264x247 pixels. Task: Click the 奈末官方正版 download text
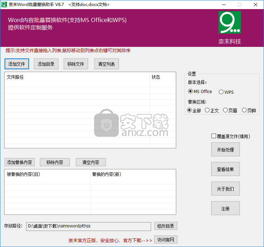point(110,240)
